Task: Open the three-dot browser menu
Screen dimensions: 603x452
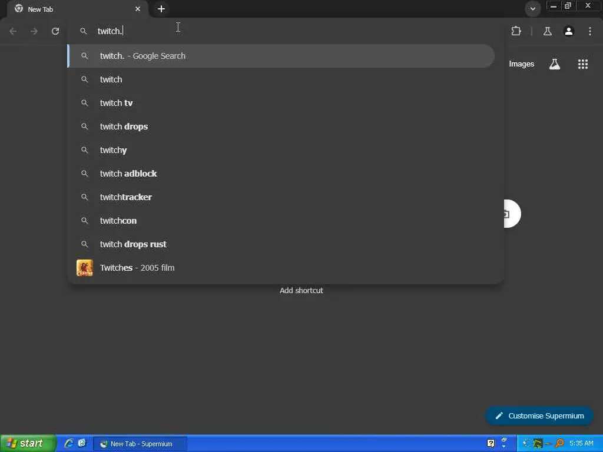Action: point(590,31)
